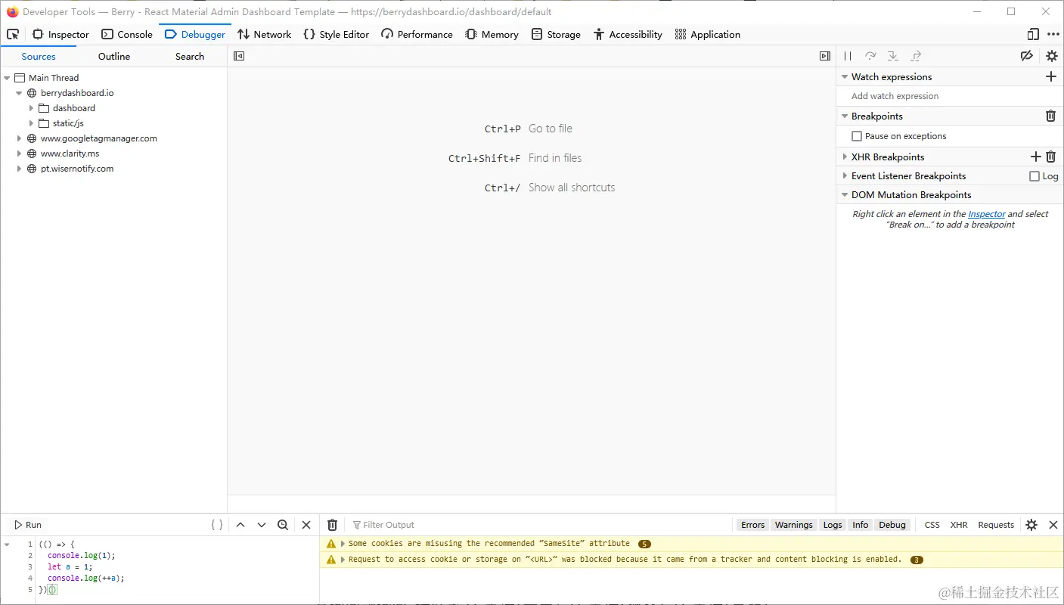The height and width of the screenshot is (605, 1064).
Task: Add an XHR breakpoint plus icon
Action: tap(1036, 157)
